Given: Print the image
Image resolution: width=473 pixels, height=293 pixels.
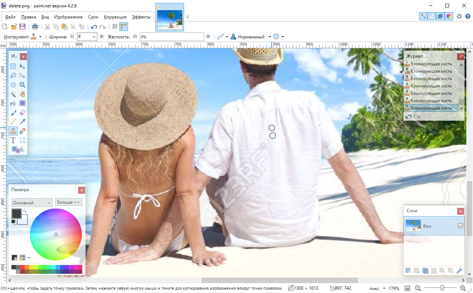Looking at the screenshot, I should [35, 27].
